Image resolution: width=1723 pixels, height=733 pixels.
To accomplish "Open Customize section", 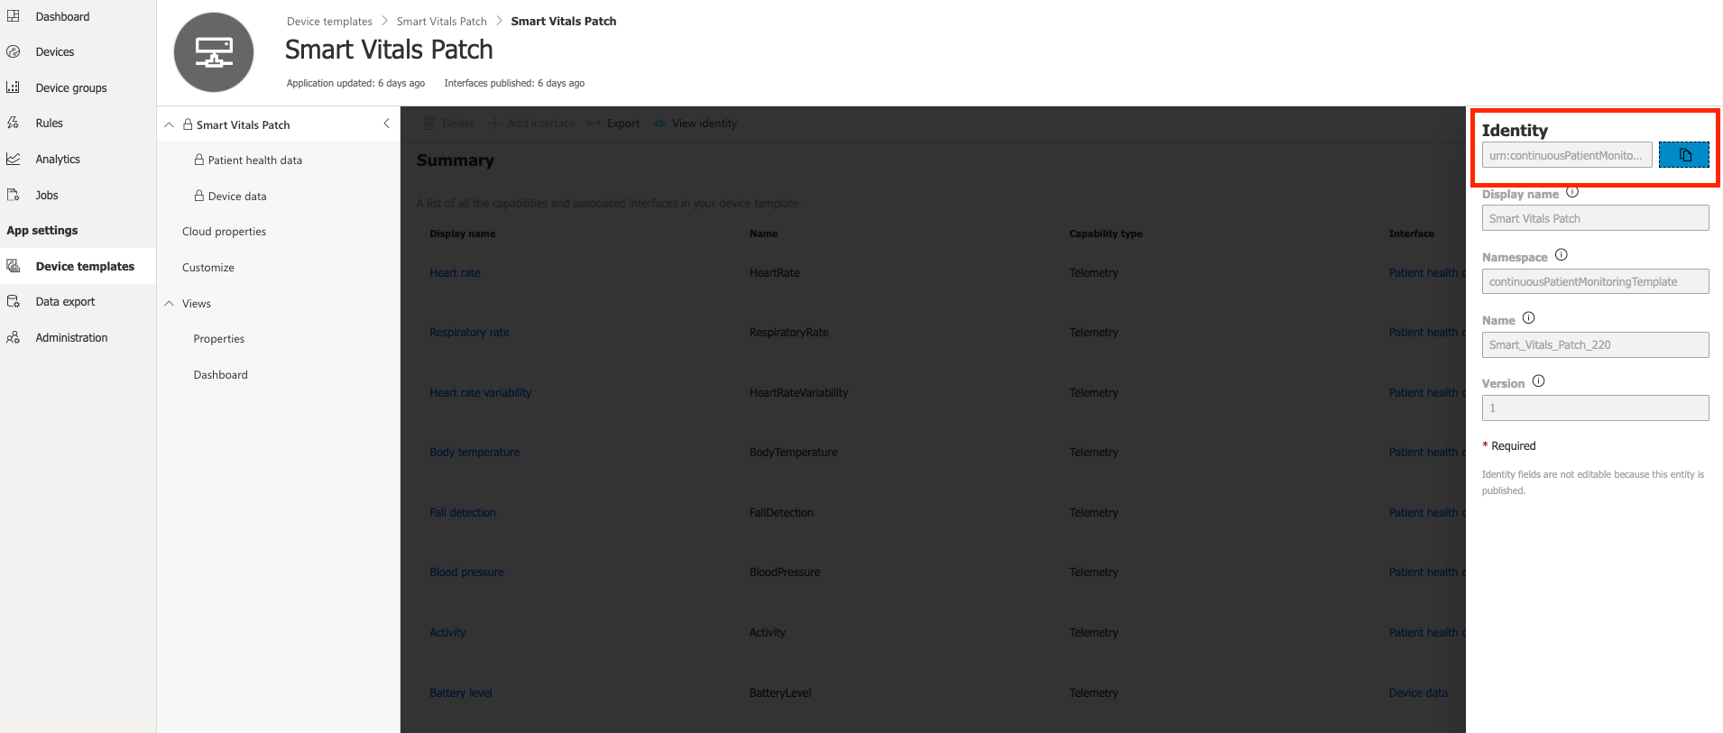I will tap(207, 268).
